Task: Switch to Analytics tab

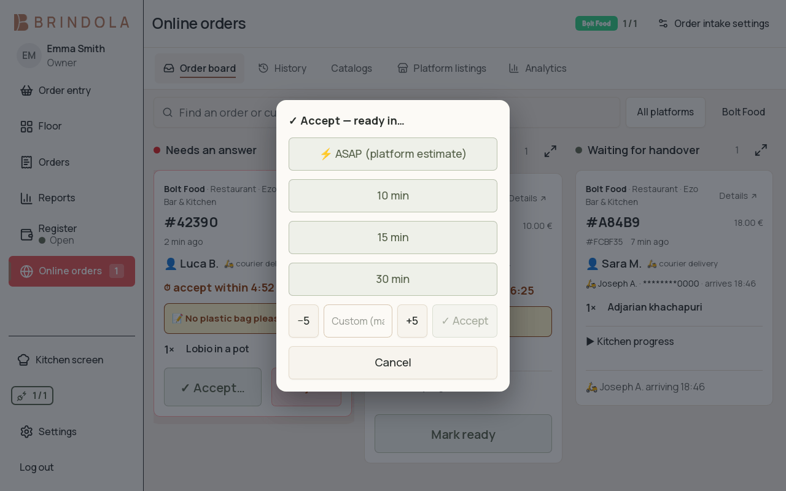Action: pyautogui.click(x=538, y=68)
